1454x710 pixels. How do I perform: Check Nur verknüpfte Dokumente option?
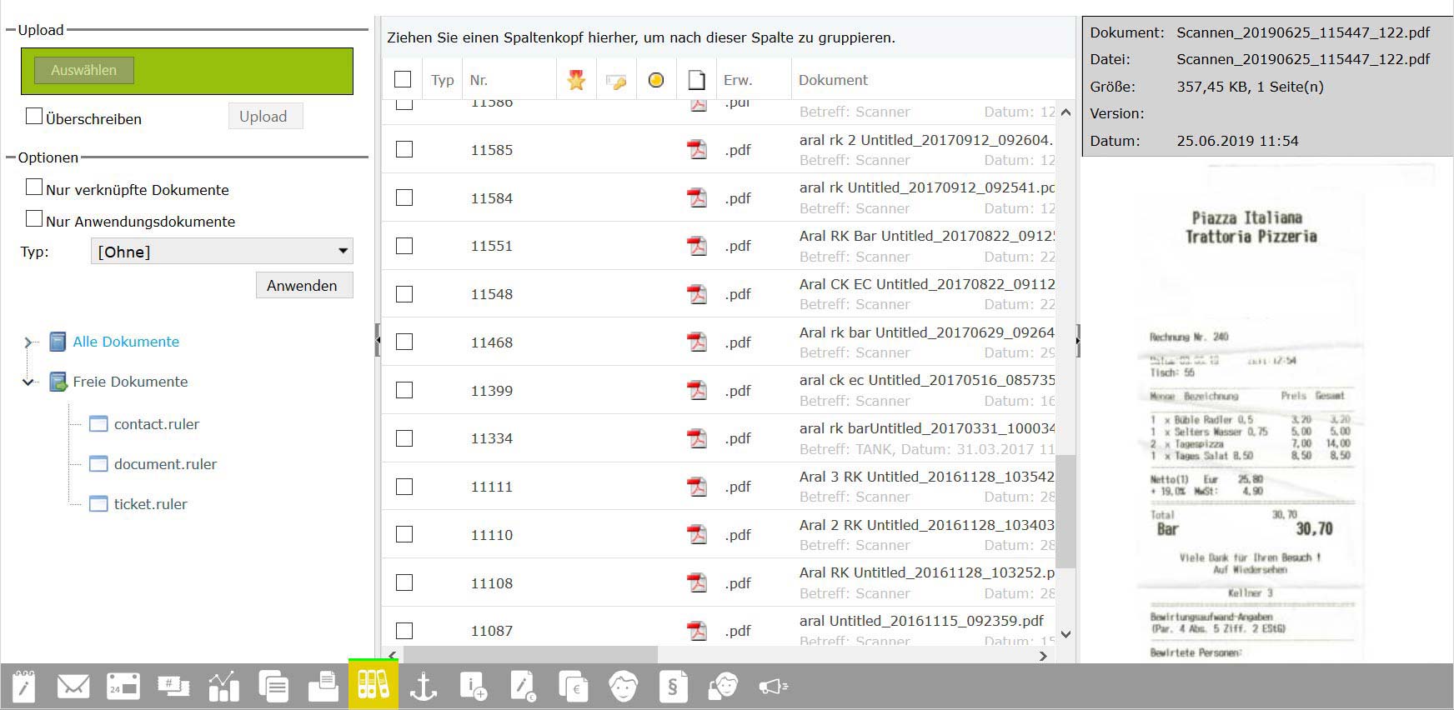click(34, 187)
